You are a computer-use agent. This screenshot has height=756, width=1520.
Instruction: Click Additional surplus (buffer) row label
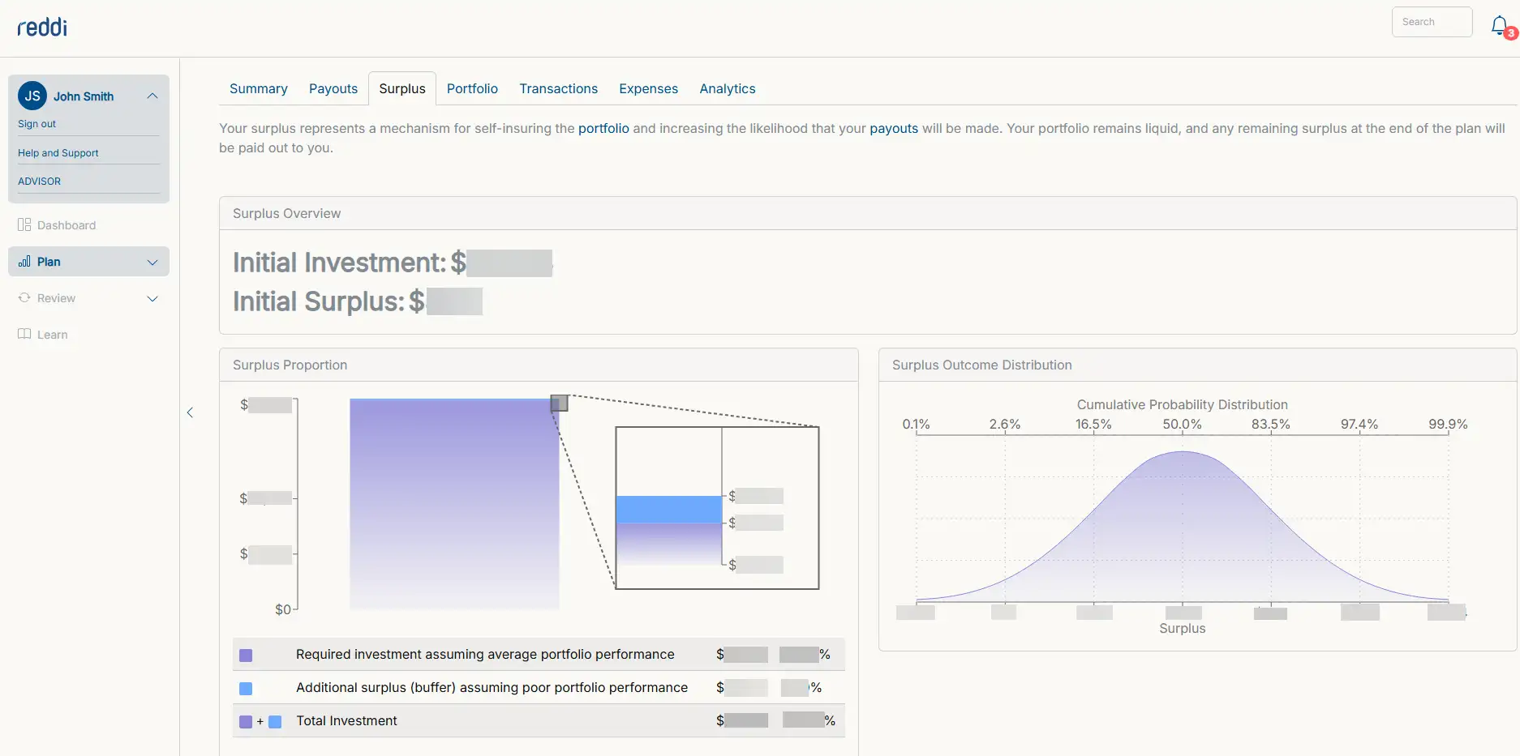tap(492, 687)
